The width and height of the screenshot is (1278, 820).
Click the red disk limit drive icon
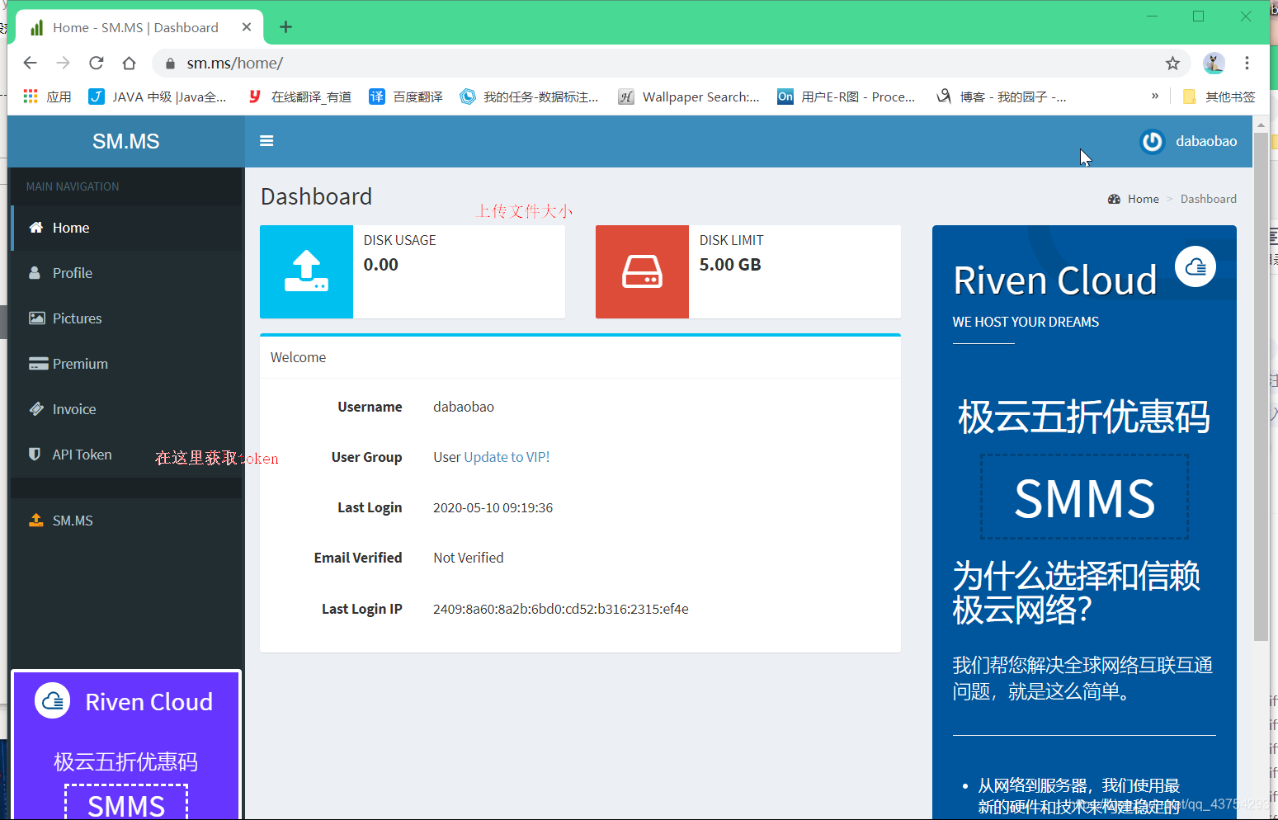pyautogui.click(x=642, y=271)
